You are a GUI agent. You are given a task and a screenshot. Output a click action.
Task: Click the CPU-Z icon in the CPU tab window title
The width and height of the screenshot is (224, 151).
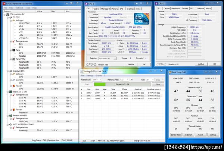click(x=86, y=4)
